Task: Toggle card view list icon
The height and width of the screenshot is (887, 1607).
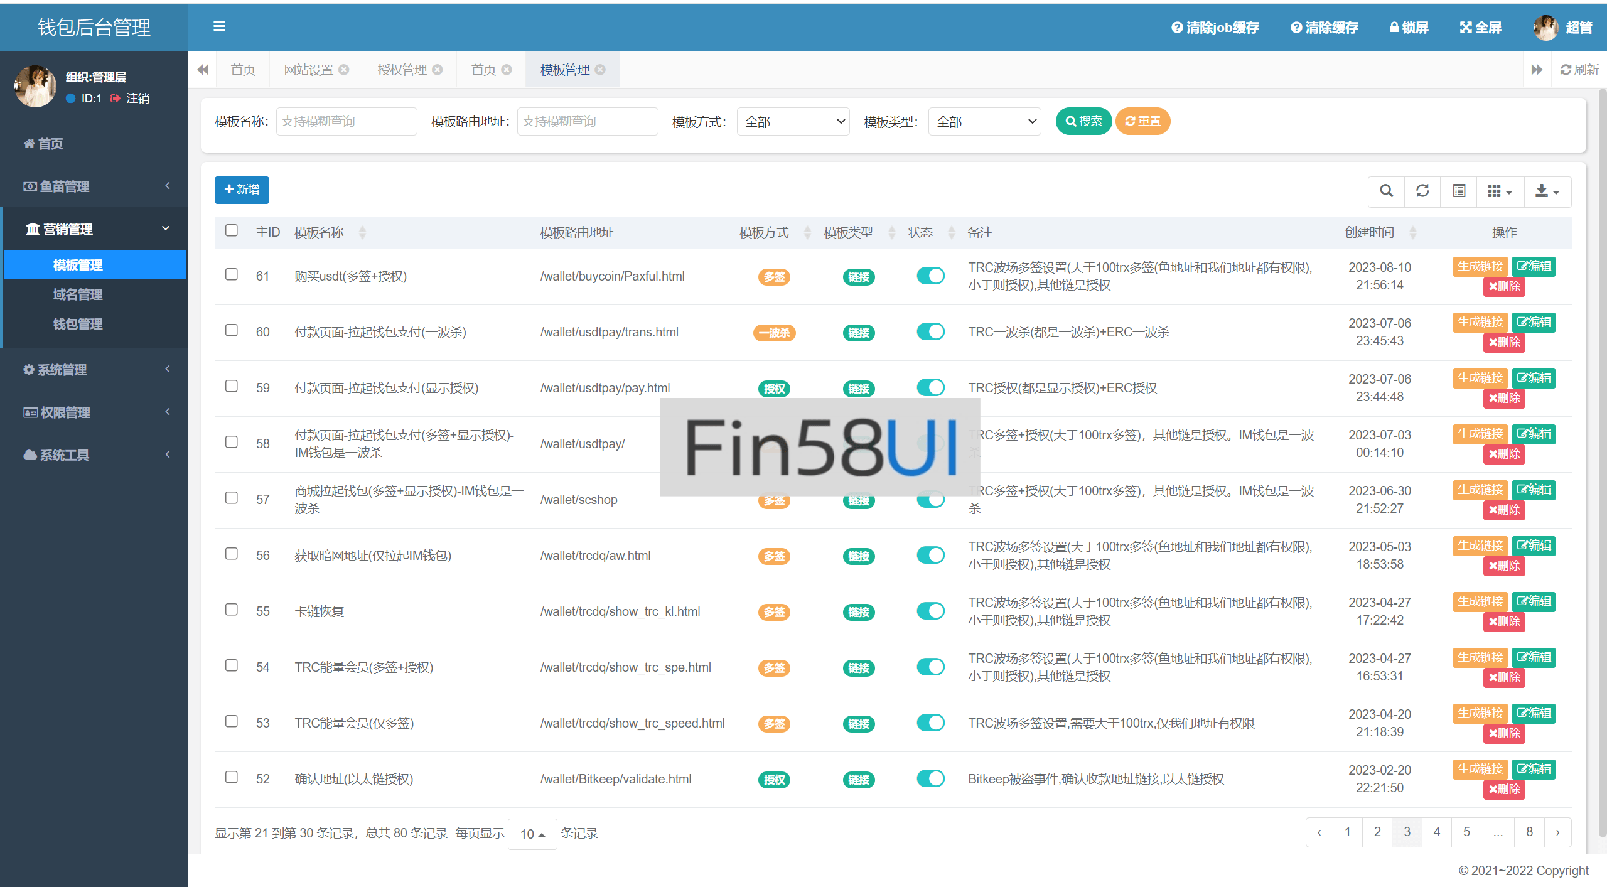Action: [1459, 191]
